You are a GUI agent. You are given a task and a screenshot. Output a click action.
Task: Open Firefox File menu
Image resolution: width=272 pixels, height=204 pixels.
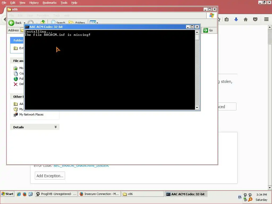click(4, 3)
